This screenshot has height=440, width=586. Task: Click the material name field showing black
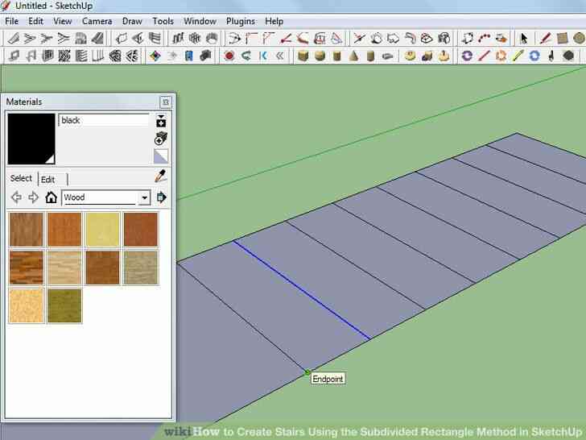(104, 121)
